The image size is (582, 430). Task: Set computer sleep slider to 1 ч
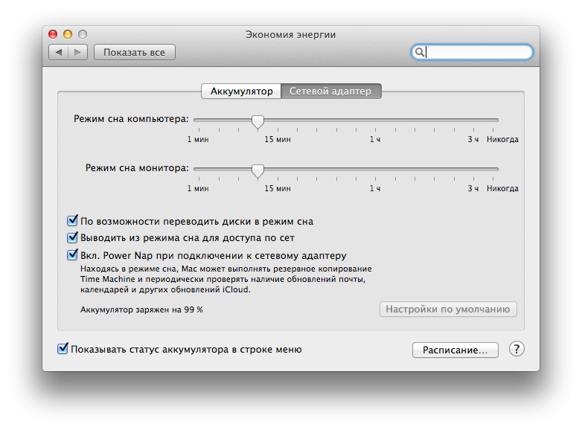tap(375, 120)
